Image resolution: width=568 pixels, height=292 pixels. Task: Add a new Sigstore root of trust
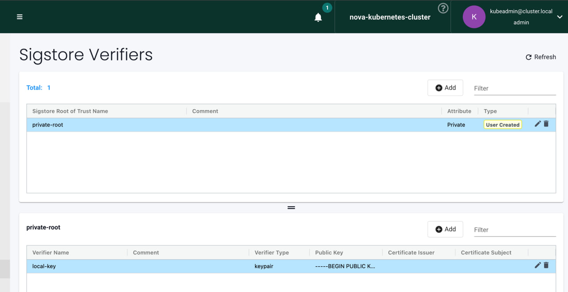[x=446, y=88]
